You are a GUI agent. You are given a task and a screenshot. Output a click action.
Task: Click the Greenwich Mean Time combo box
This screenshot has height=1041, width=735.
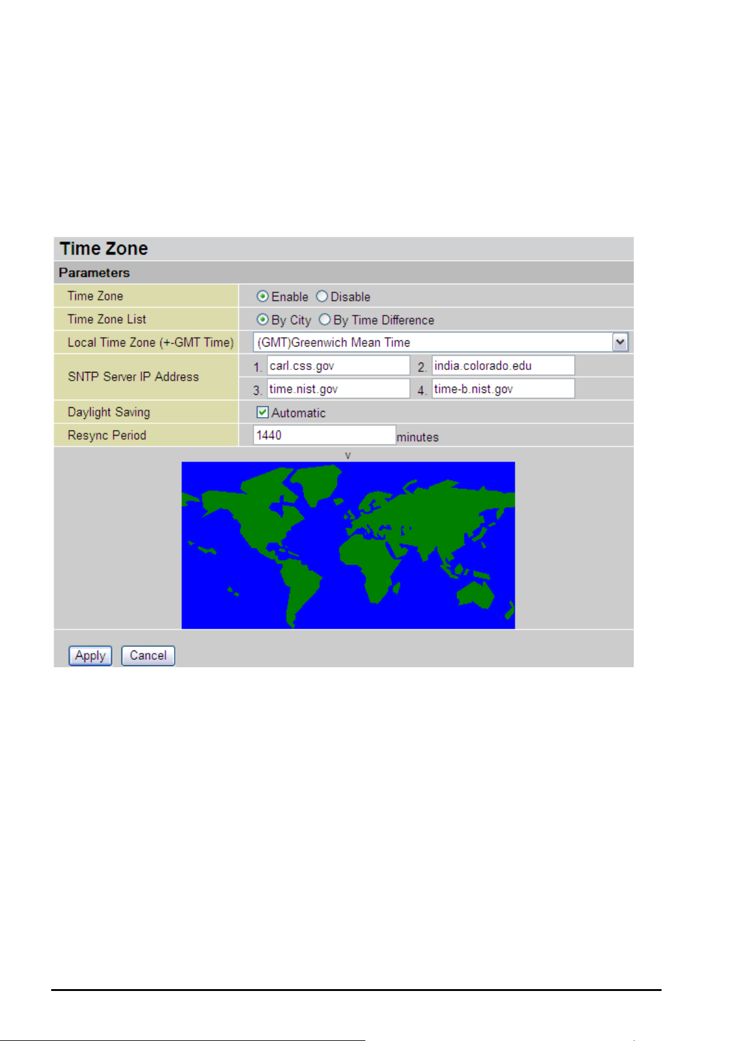click(441, 342)
